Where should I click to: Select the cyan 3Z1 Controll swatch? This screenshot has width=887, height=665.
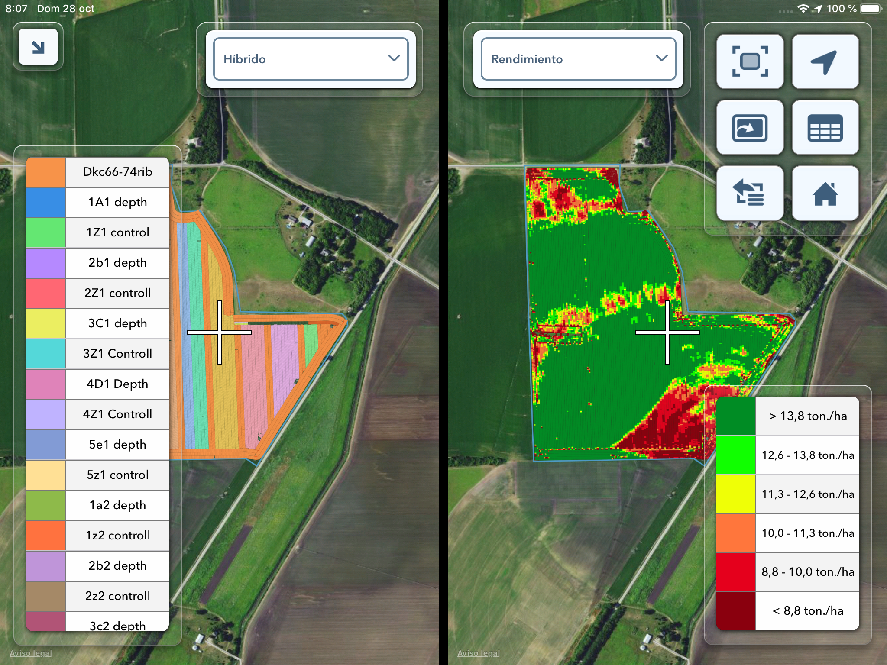tap(45, 354)
